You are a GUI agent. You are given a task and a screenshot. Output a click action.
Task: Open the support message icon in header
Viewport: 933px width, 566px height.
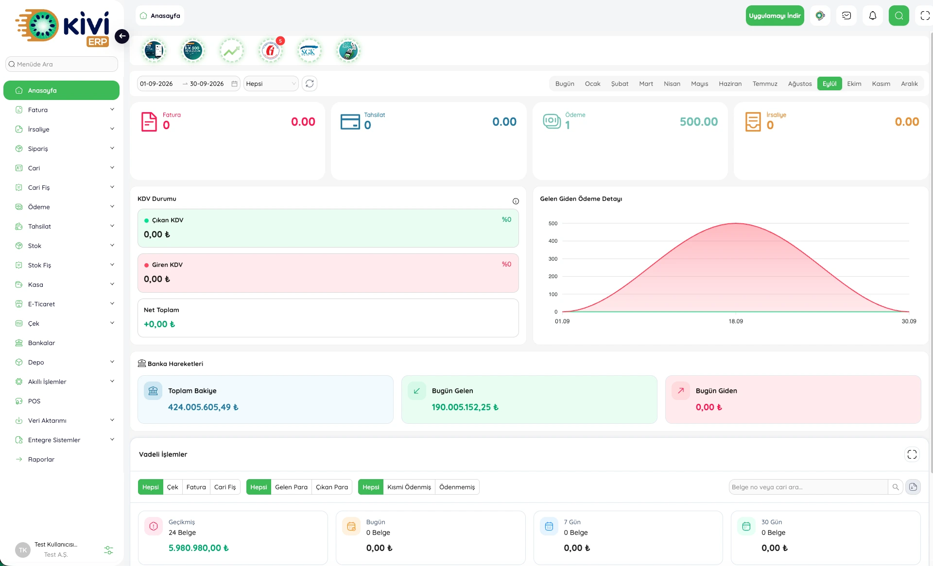[847, 16]
